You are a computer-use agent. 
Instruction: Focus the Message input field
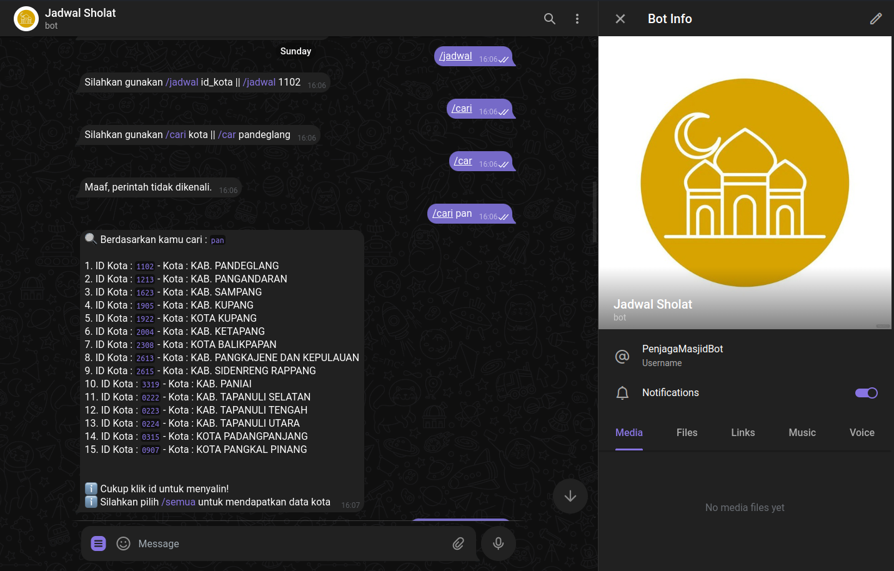point(291,544)
